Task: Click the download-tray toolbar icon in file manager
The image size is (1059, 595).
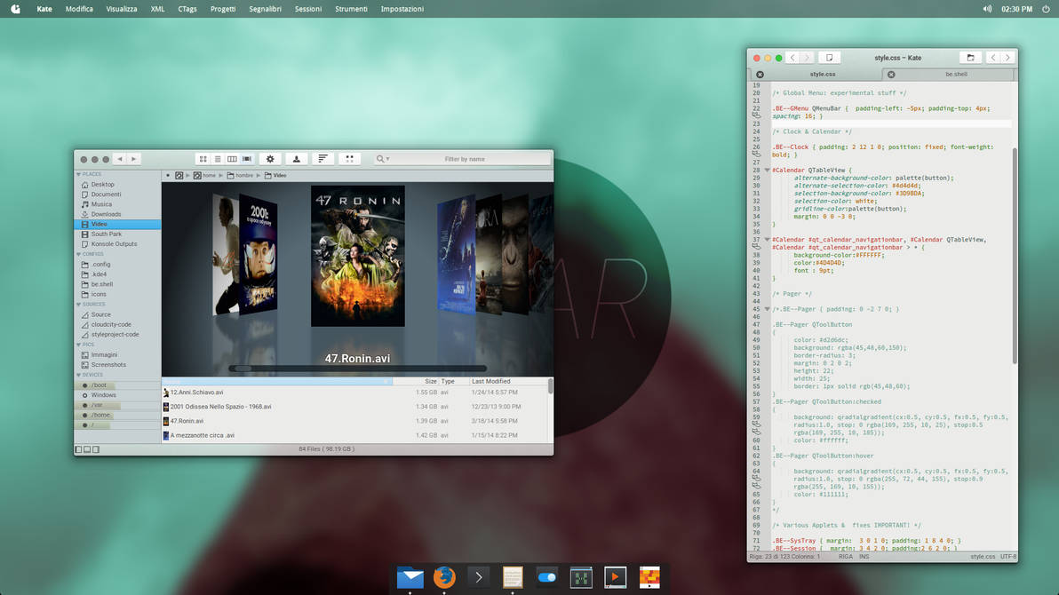Action: coord(296,159)
